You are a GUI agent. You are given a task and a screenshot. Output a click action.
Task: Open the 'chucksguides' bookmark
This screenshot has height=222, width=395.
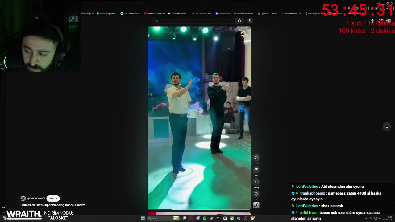tap(314, 14)
